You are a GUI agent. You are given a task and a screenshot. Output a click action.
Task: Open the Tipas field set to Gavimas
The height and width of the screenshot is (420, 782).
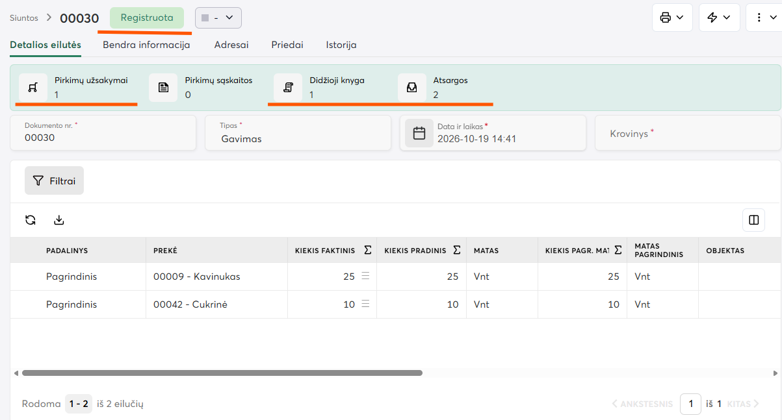(x=298, y=133)
